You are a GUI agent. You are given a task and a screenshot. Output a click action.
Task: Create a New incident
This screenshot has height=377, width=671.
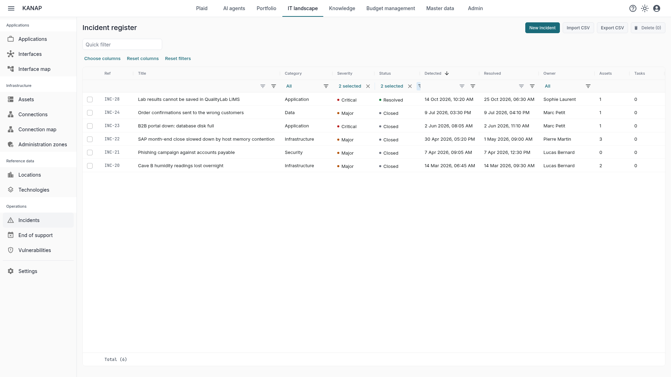[x=542, y=28]
